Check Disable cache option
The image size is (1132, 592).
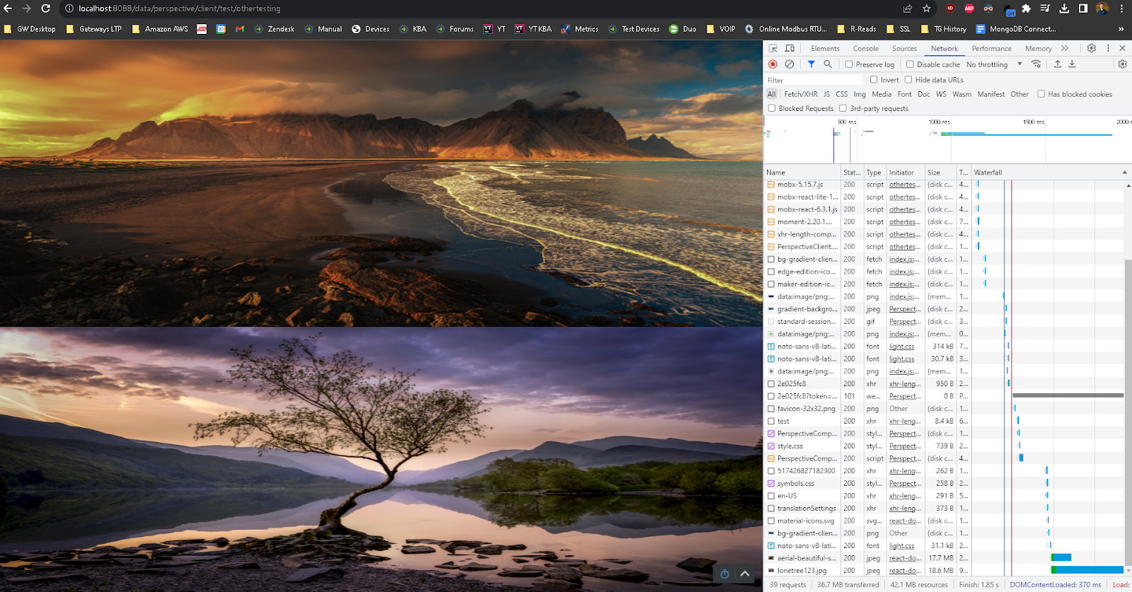[910, 64]
